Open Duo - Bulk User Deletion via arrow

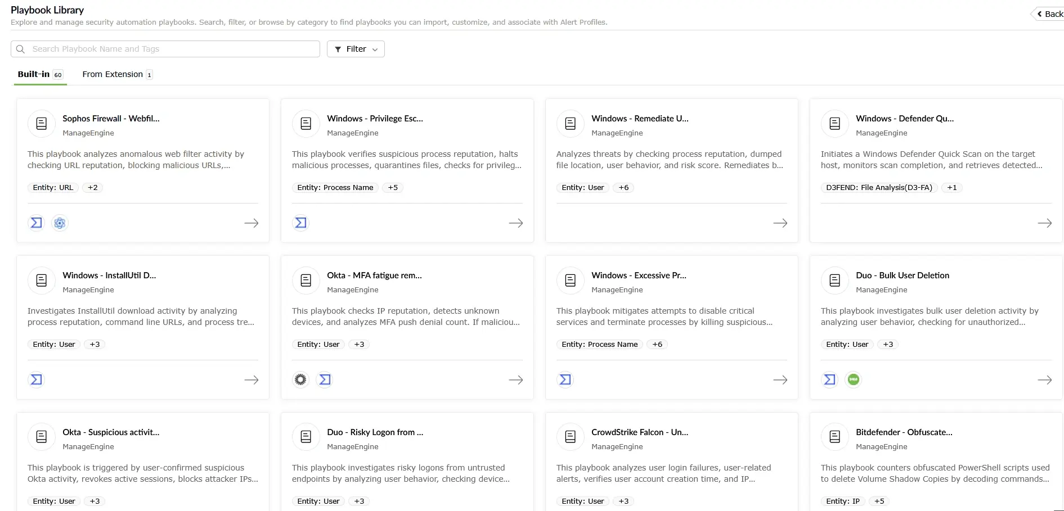(1045, 380)
